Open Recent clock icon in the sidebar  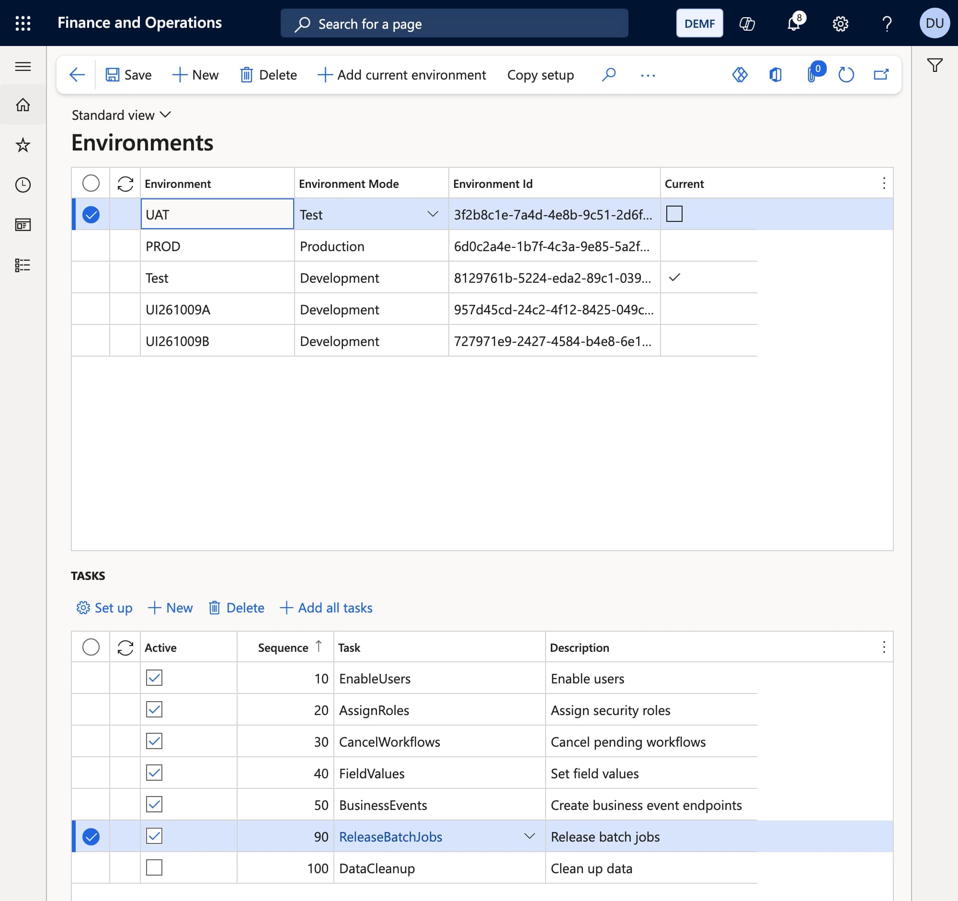(23, 185)
